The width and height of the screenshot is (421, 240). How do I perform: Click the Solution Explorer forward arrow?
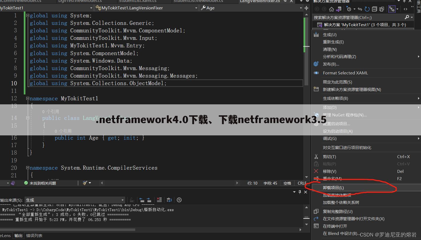(x=324, y=9)
